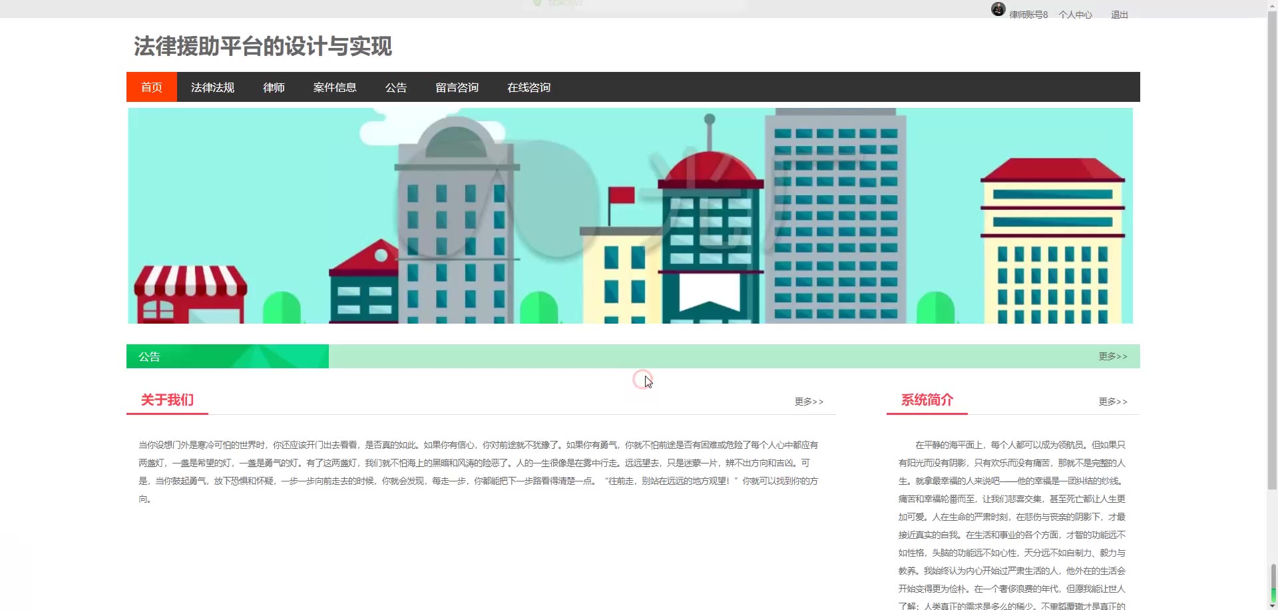The width and height of the screenshot is (1278, 610).
Task: Select the 首页 navigation tab
Action: 152,87
